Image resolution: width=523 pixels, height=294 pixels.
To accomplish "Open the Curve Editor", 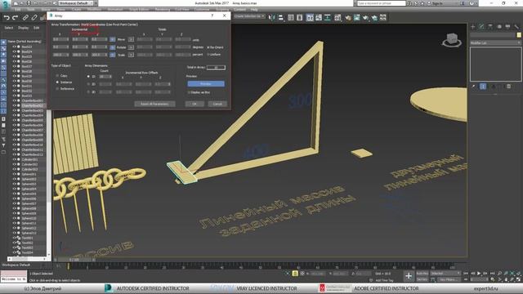I will click(x=319, y=17).
